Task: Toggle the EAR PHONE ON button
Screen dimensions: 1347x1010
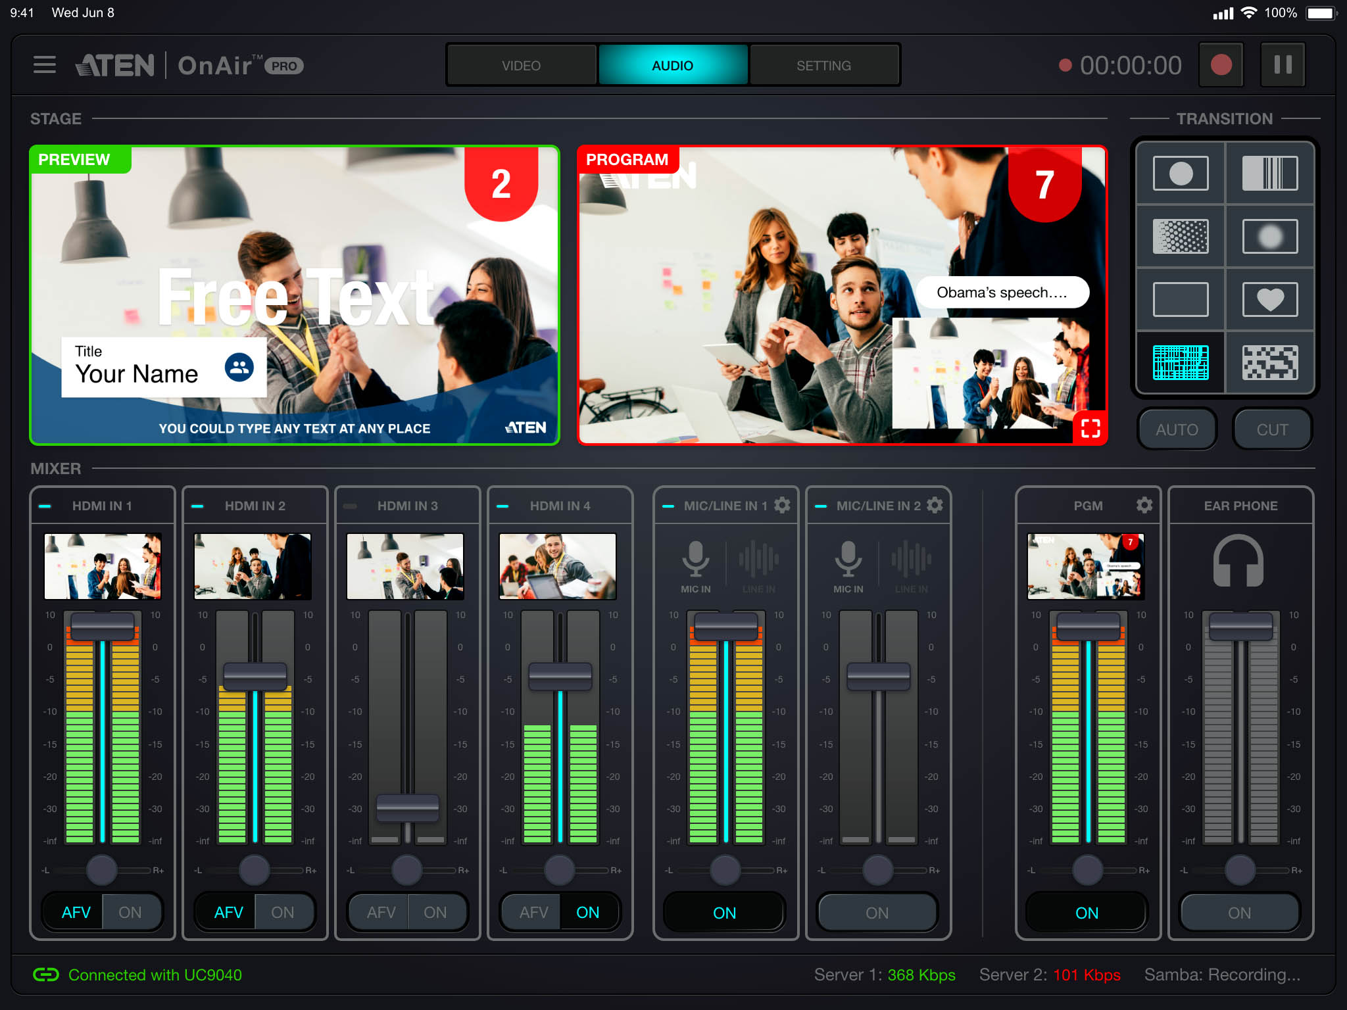Action: click(1239, 912)
